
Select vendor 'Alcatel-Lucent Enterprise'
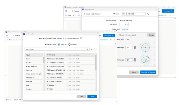coord(34,74)
